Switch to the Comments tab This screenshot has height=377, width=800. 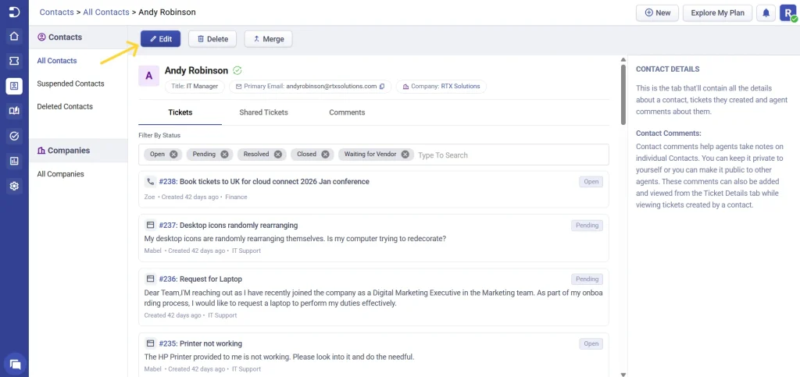(347, 112)
